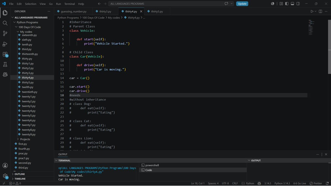Click the VS Code logo in title bar
The width and height of the screenshot is (331, 186).
(x=4, y=4)
